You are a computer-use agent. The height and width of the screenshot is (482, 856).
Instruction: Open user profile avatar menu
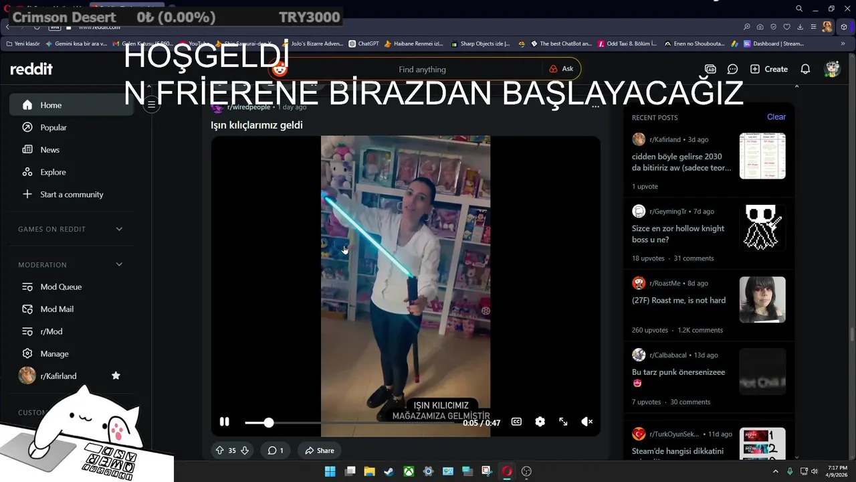pyautogui.click(x=832, y=69)
